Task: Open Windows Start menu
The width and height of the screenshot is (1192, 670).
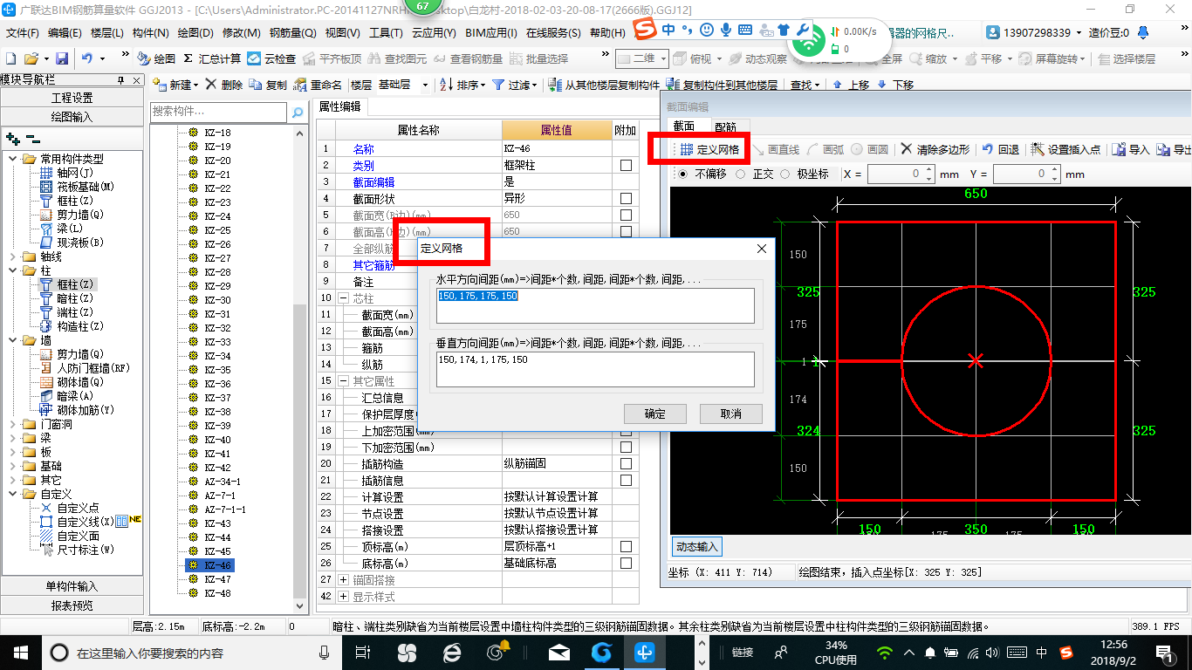Action: click(20, 652)
